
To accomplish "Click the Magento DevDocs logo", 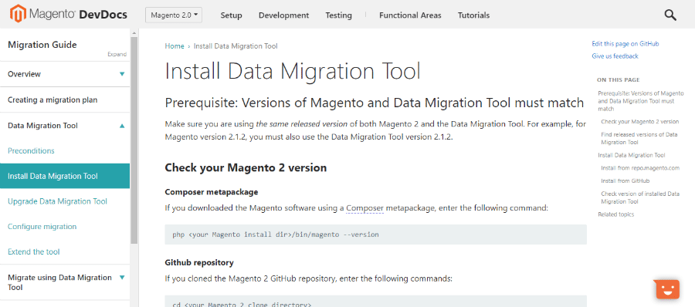I will tap(69, 15).
